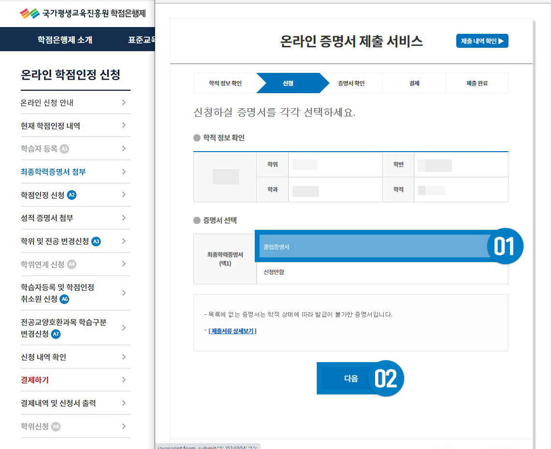
Task: Click the 국가평생교육진흥원 학점은행제 logo
Action: pos(83,14)
